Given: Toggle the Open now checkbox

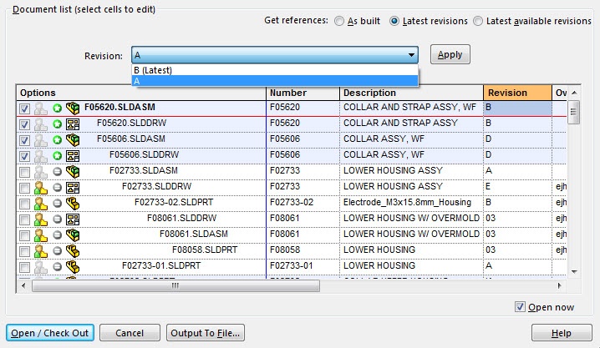Looking at the screenshot, I should [521, 307].
